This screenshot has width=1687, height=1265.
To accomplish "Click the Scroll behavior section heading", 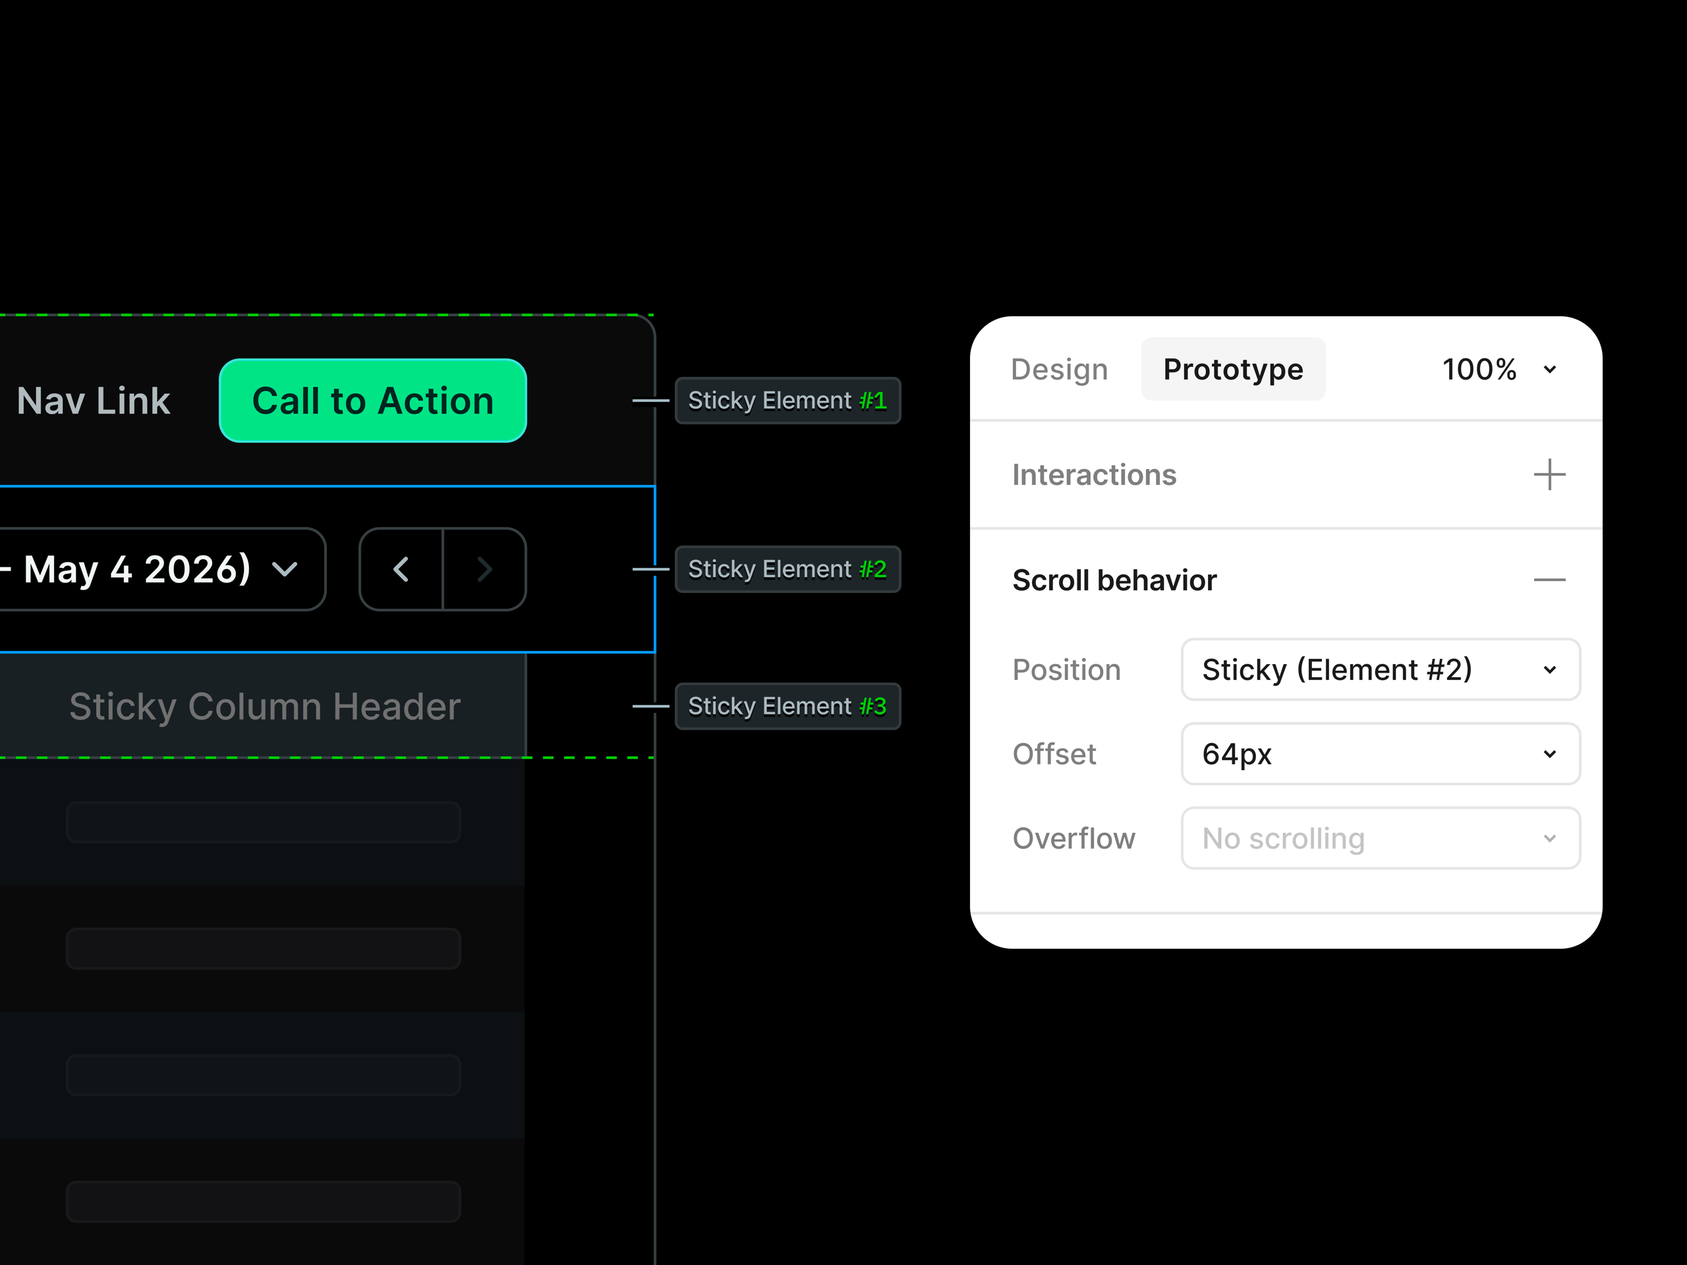I will point(1114,580).
